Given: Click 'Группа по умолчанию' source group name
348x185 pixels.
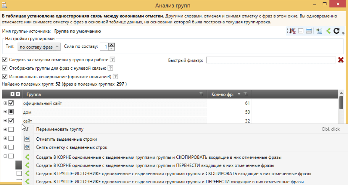Looking at the screenshot, I should [78, 31].
